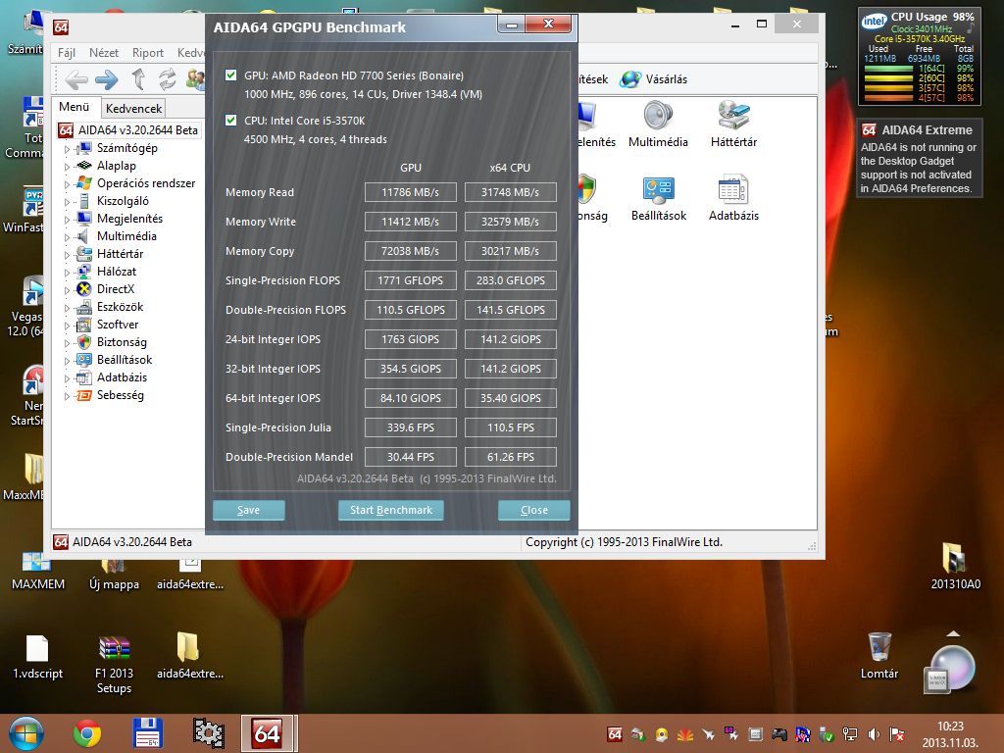Open the Beállítások icon in main pane
The height and width of the screenshot is (753, 1004).
(658, 189)
